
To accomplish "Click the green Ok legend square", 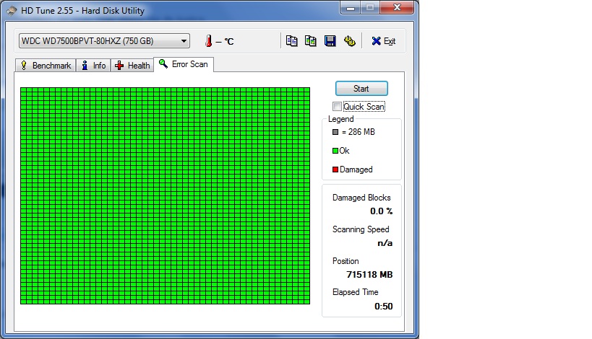I will pos(335,151).
